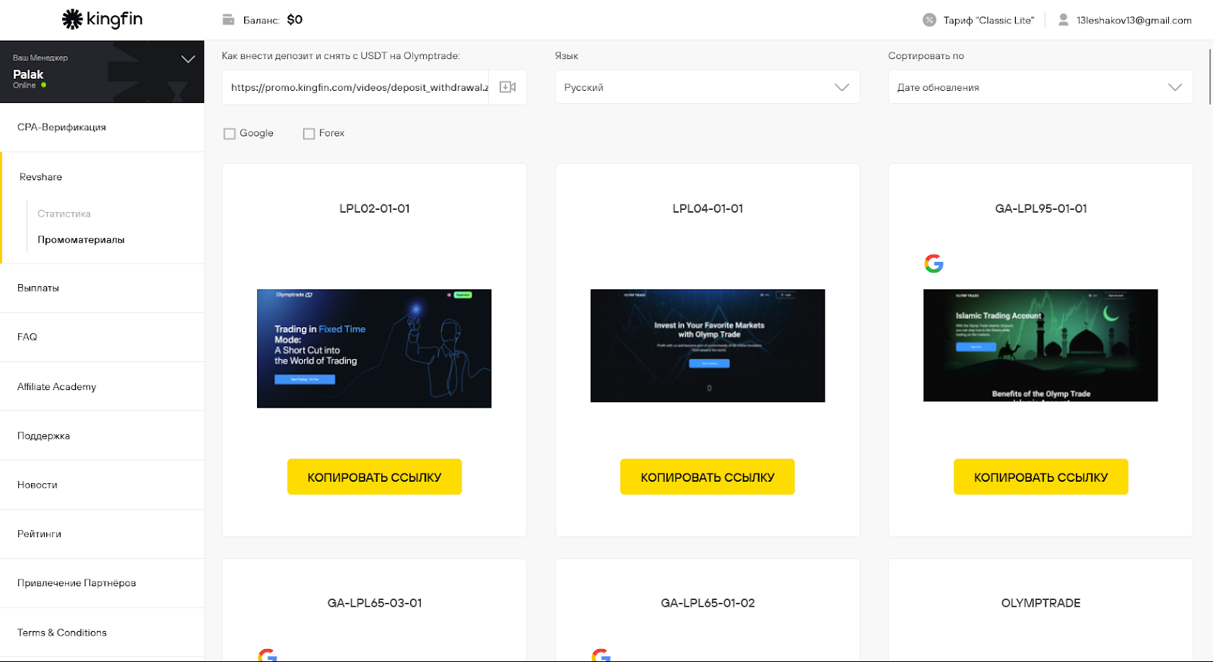Image resolution: width=1213 pixels, height=662 pixels.
Task: Open the Русский language dropdown
Action: (x=707, y=87)
